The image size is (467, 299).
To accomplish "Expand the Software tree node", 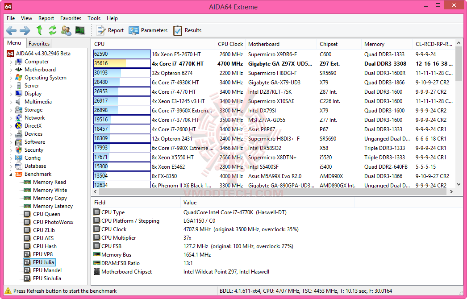I will [11, 142].
